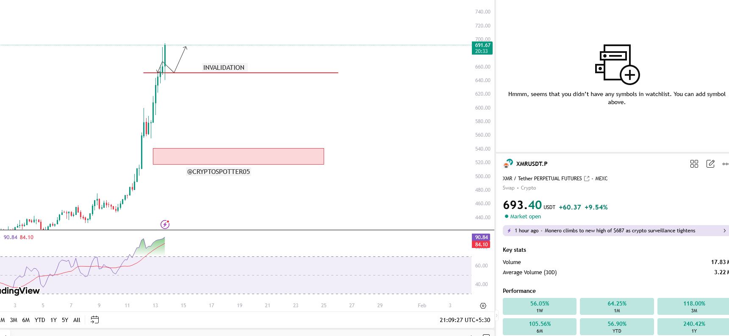Click the 520.00 price scale label
The image size is (729, 336).
pyautogui.click(x=482, y=162)
